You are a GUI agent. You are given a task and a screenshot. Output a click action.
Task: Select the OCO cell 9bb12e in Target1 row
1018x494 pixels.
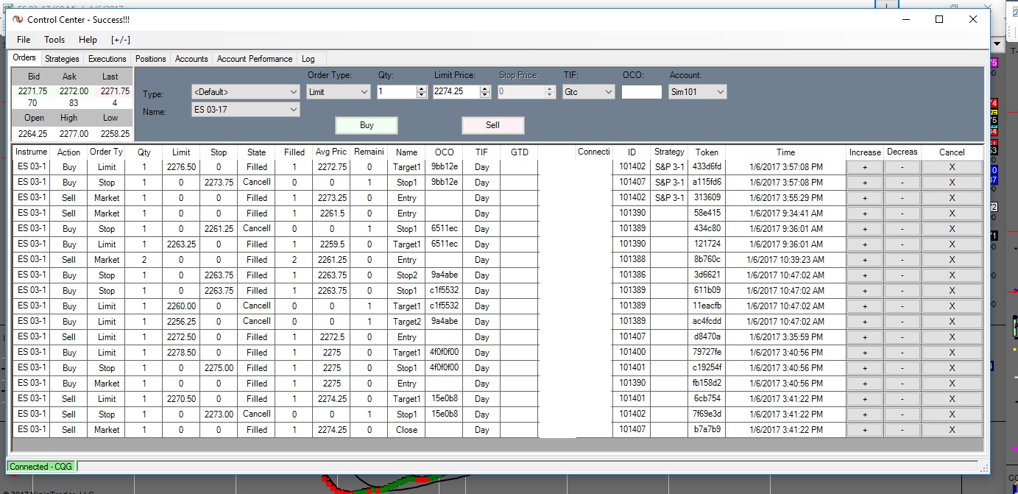coord(444,167)
